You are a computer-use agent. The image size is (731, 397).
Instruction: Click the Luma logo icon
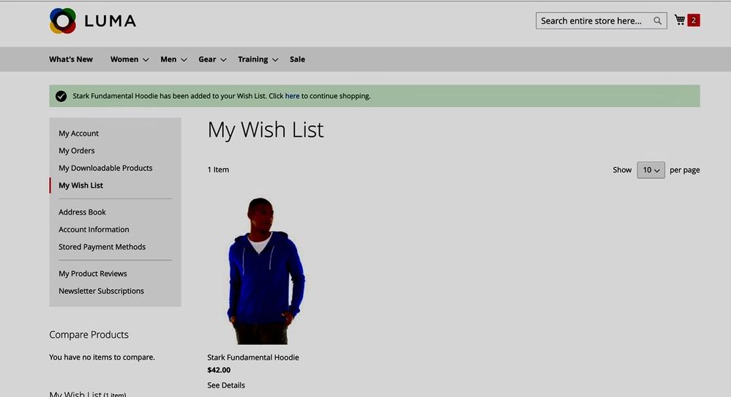62,21
